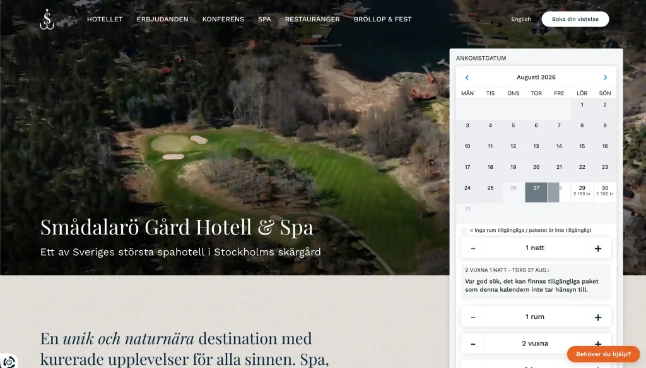This screenshot has height=368, width=646.
Task: Select August 22 in the calendar
Action: (x=582, y=171)
